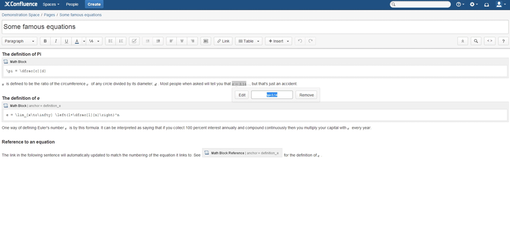Open the Paragraph style dropdown

[19, 41]
